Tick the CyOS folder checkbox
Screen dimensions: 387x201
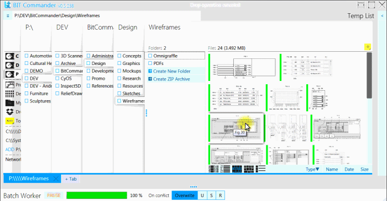[57, 78]
